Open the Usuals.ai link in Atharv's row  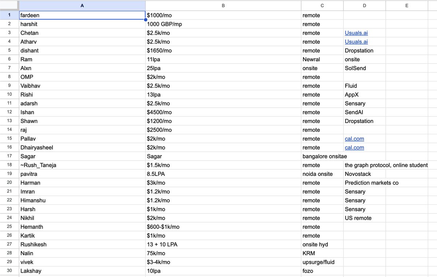[x=356, y=42]
